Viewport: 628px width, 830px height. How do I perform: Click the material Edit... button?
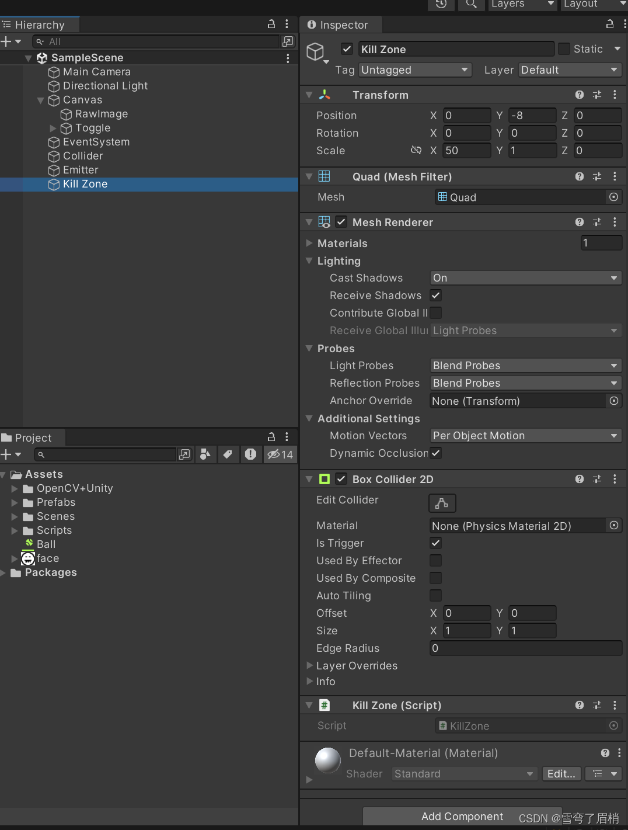561,773
